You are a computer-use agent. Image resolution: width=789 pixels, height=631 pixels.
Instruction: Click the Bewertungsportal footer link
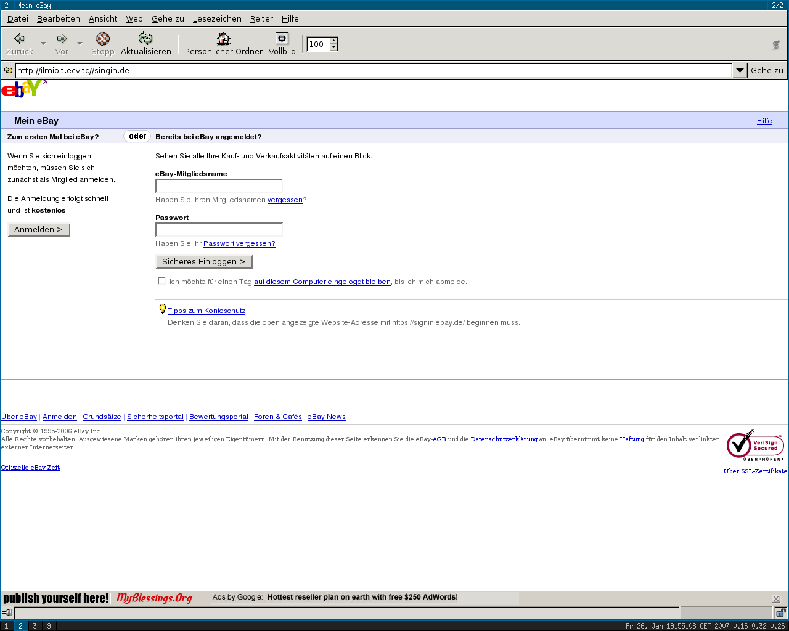(219, 417)
